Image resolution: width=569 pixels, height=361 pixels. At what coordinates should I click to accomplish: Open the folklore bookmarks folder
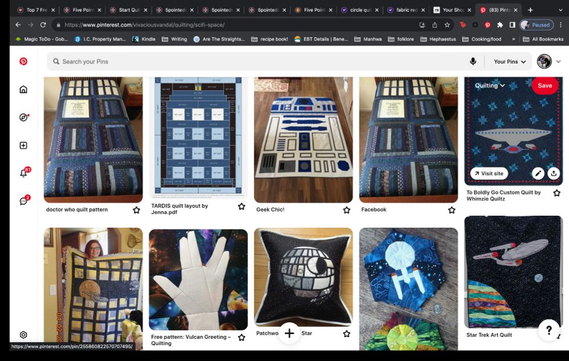401,39
